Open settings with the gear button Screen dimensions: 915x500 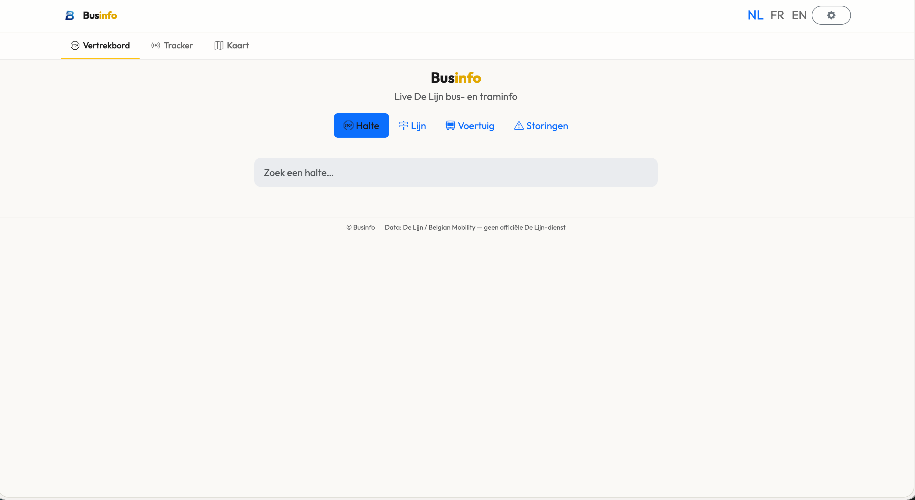click(831, 15)
